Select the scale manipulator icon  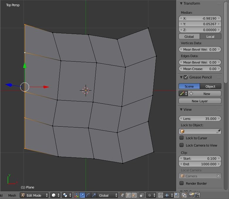(x=94, y=195)
